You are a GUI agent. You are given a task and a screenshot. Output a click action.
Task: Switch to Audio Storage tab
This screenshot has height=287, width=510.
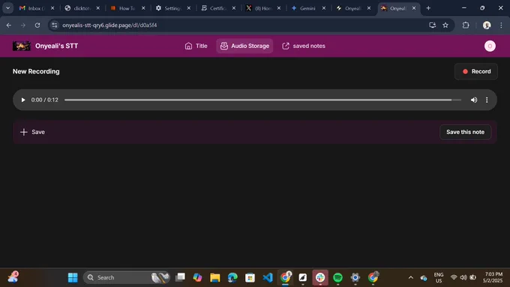[x=244, y=46]
